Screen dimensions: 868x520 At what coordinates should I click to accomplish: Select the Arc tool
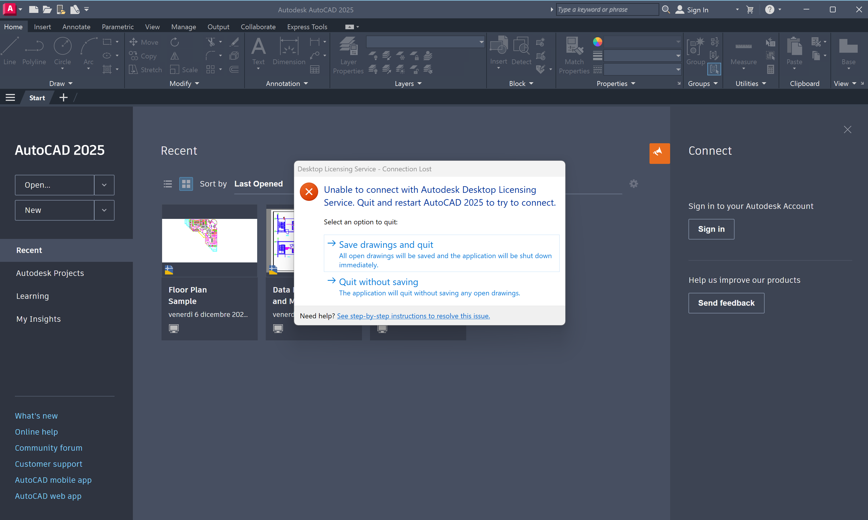(x=88, y=52)
